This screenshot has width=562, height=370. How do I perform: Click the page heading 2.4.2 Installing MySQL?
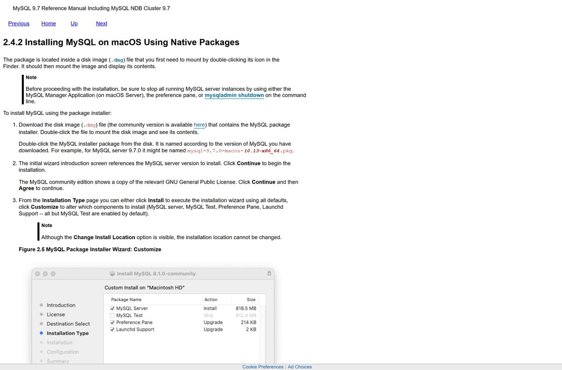tap(121, 42)
